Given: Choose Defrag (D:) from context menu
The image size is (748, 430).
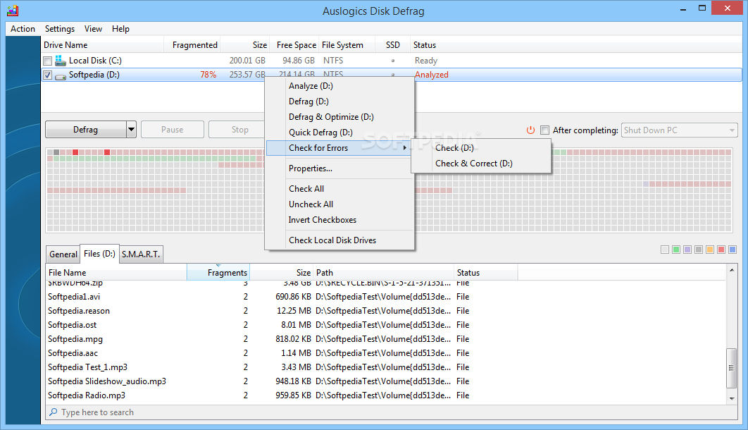Looking at the screenshot, I should pos(339,102).
